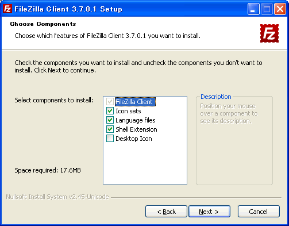Click the Space required: 17.6MB text
Viewport: 289px width, 226px height.
[48, 170]
